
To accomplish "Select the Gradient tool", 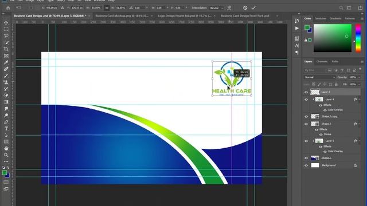I will [x=6, y=102].
